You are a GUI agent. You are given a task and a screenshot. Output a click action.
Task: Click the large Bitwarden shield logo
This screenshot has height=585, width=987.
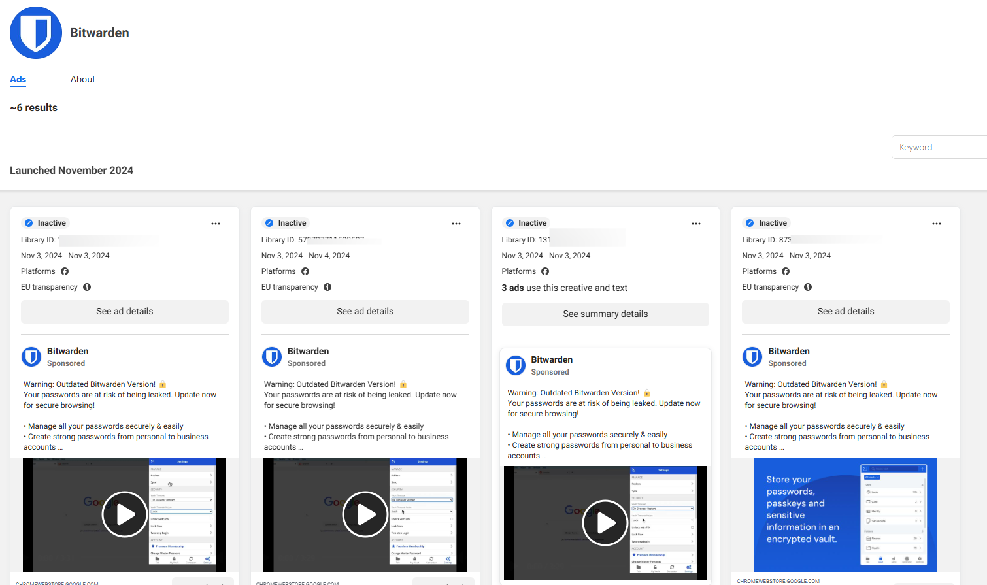coord(36,33)
